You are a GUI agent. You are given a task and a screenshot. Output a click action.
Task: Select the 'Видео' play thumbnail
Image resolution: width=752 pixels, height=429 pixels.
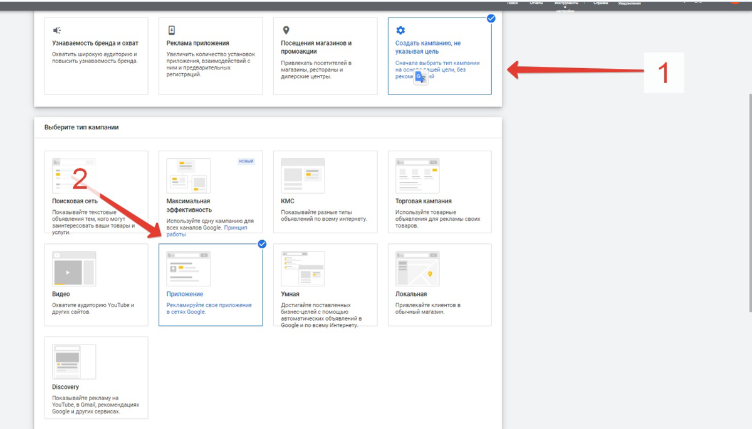click(x=74, y=269)
